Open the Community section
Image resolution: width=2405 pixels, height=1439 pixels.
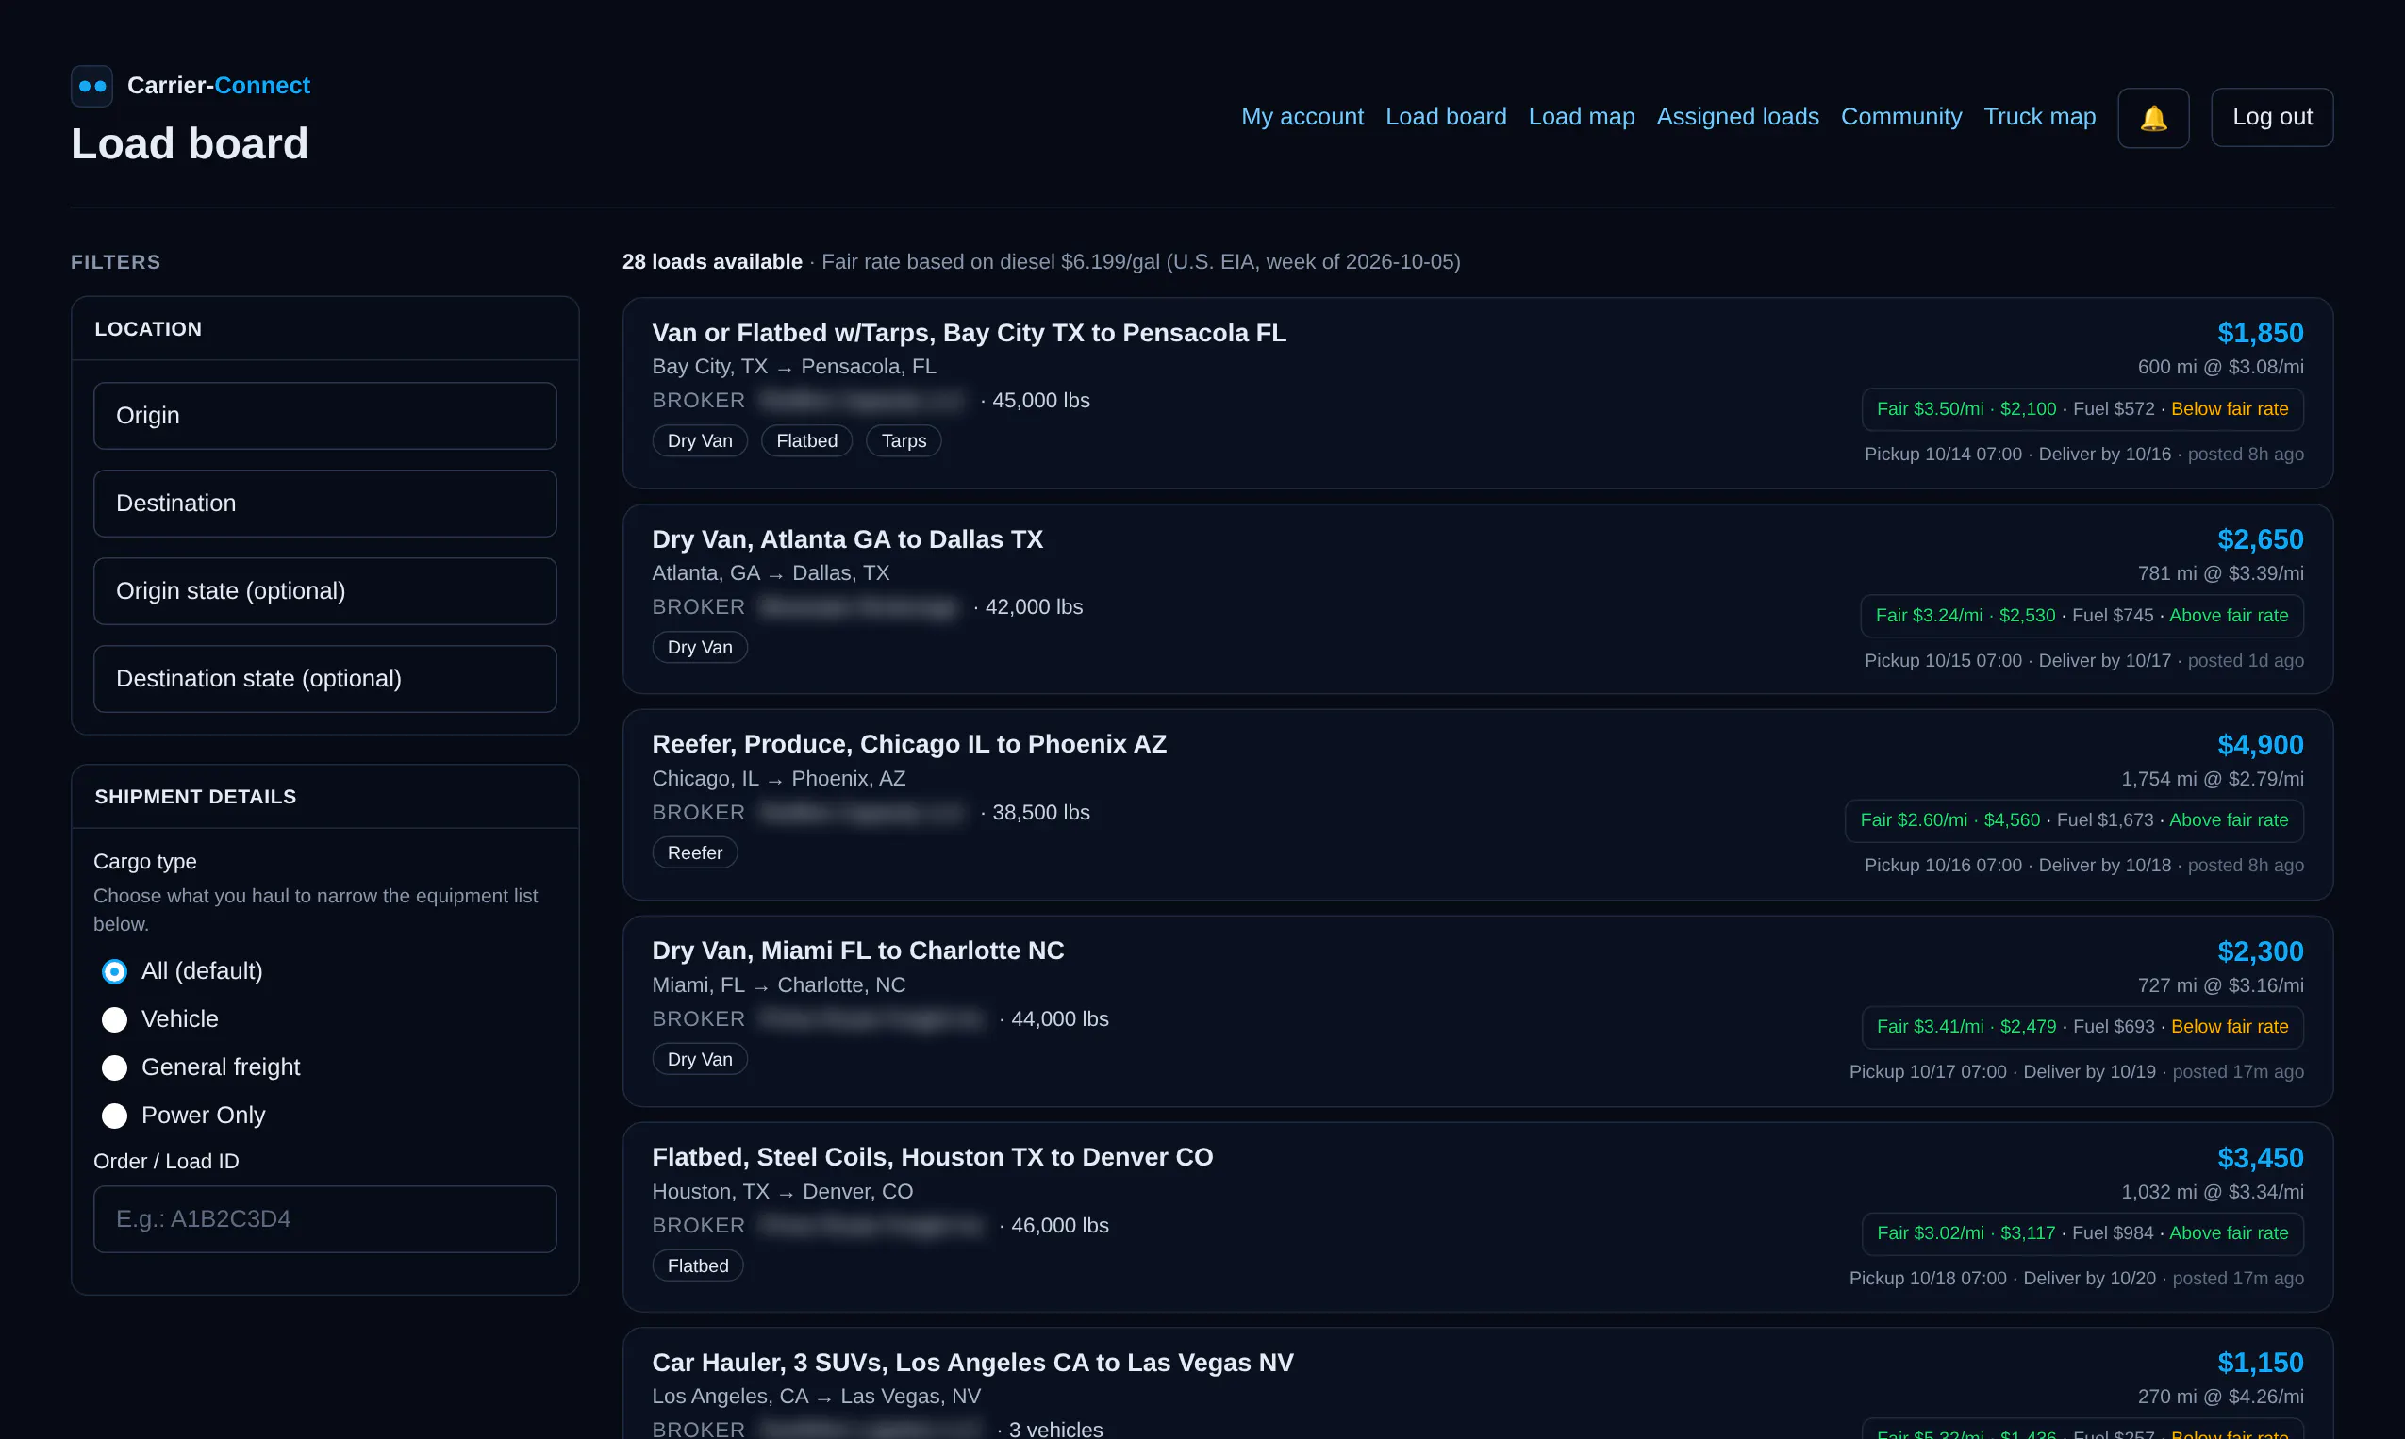tap(1900, 116)
